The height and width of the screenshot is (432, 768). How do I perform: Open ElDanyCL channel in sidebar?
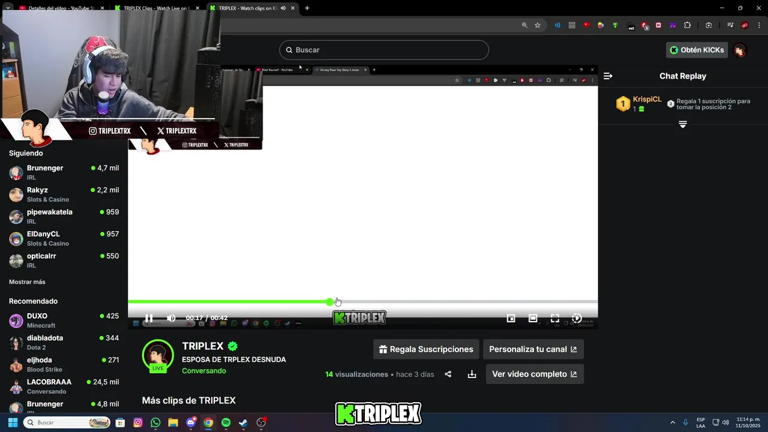(x=64, y=238)
